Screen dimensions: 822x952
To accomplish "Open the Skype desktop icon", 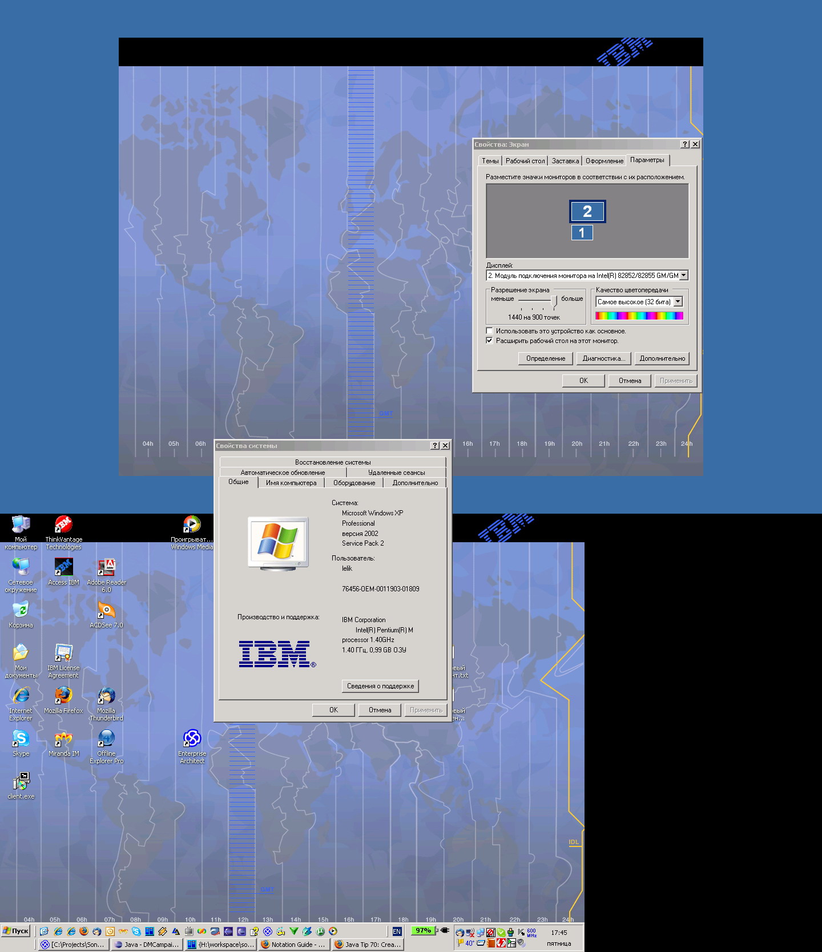I will (21, 739).
